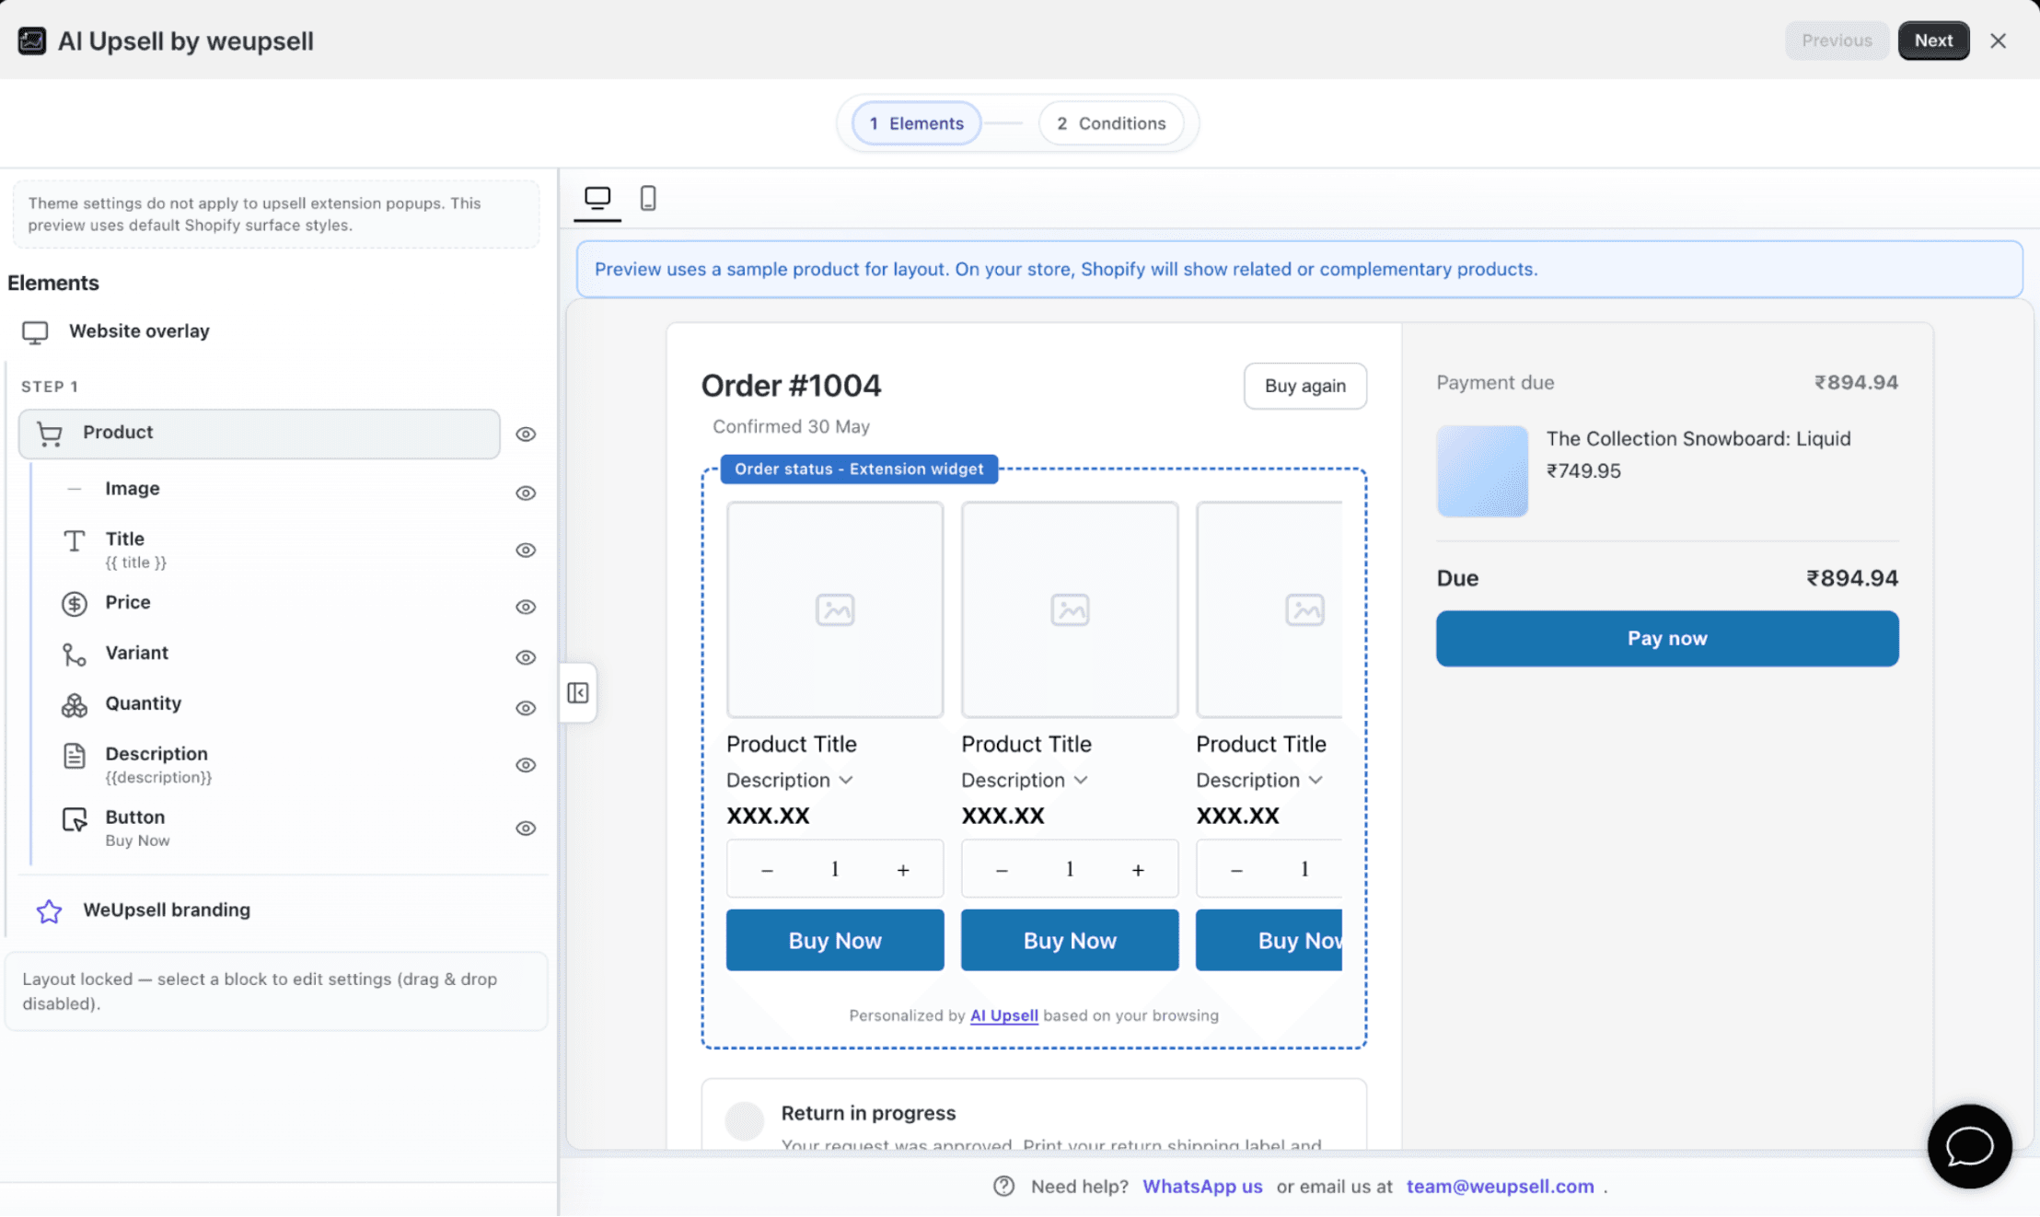Click the Button cursor icon
Viewport: 2040px width, 1217px height.
(75, 819)
